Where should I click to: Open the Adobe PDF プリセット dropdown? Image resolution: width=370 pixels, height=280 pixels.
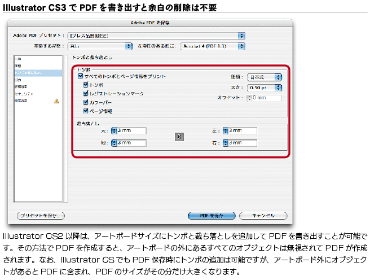point(156,36)
